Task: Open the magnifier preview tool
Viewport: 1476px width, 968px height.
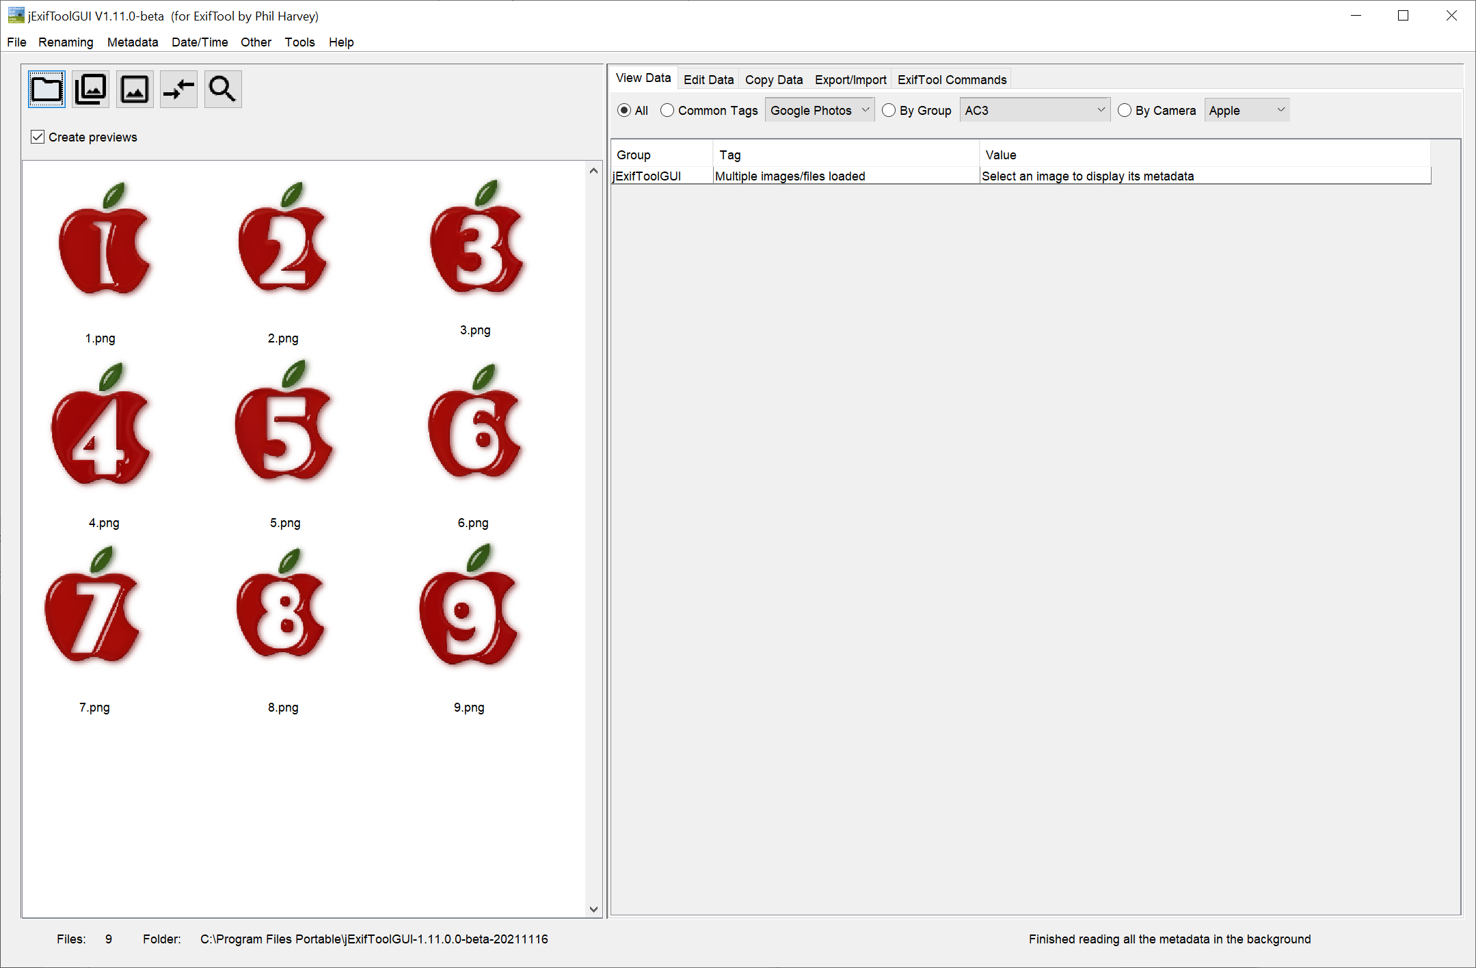Action: click(222, 89)
